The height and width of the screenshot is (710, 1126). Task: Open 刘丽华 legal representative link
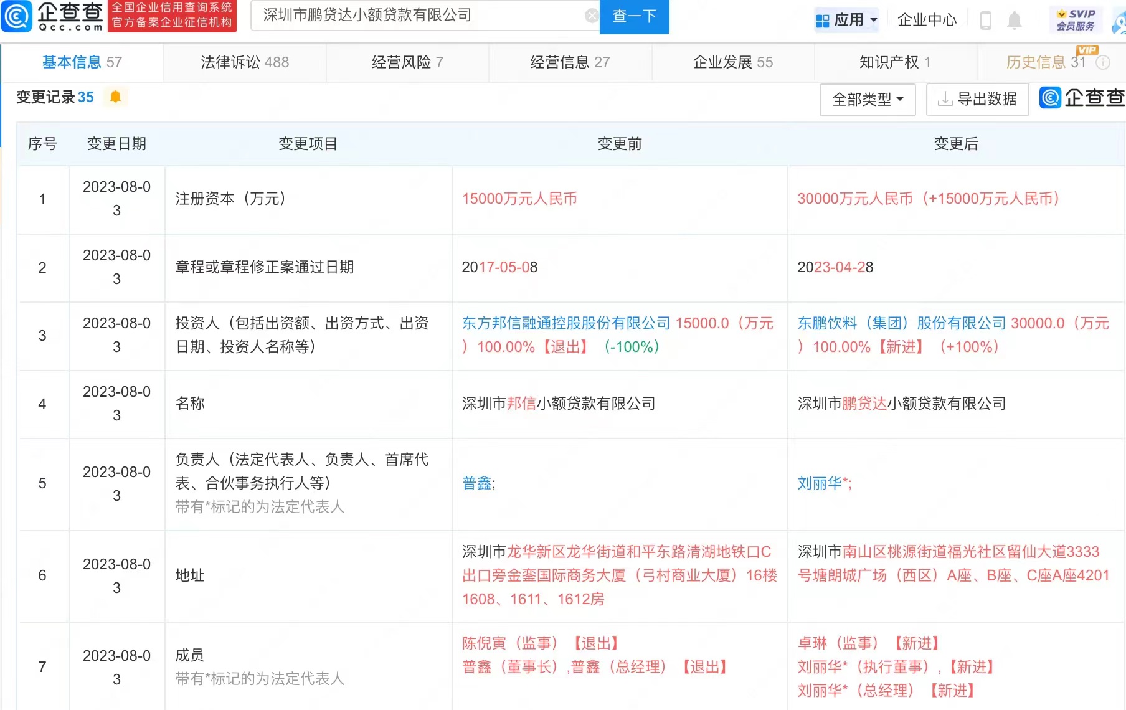pyautogui.click(x=819, y=483)
